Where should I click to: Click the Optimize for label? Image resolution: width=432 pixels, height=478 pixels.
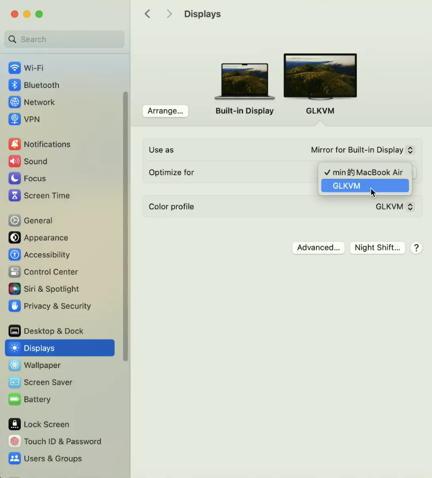point(171,172)
